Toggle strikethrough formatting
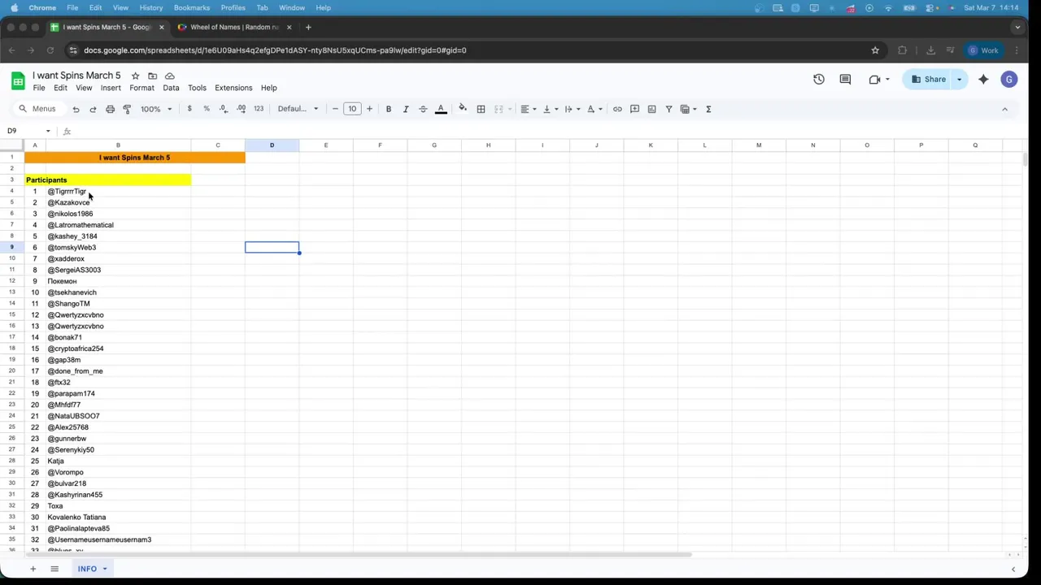Image resolution: width=1041 pixels, height=585 pixels. tap(423, 109)
